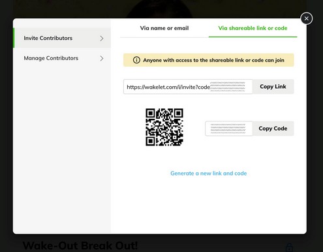
Task: Open the Manage Contributors section
Action: (x=62, y=58)
